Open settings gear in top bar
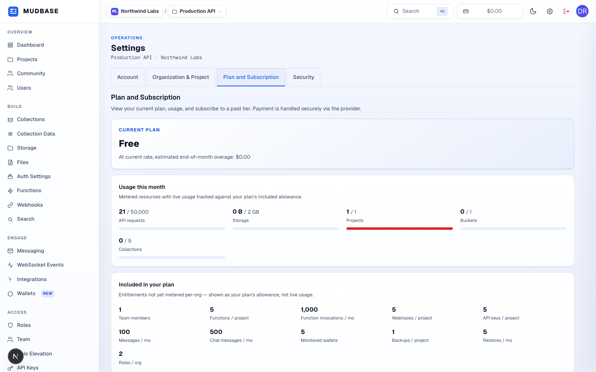Image resolution: width=596 pixels, height=372 pixels. [550, 12]
